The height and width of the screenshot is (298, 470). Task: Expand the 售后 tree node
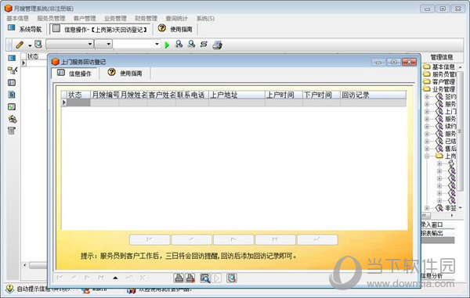click(x=427, y=149)
